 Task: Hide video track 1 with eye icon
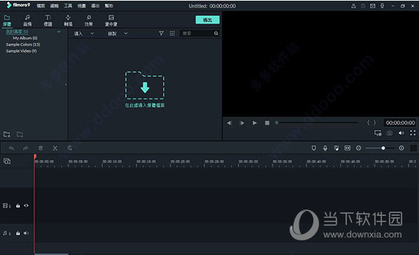(26, 205)
